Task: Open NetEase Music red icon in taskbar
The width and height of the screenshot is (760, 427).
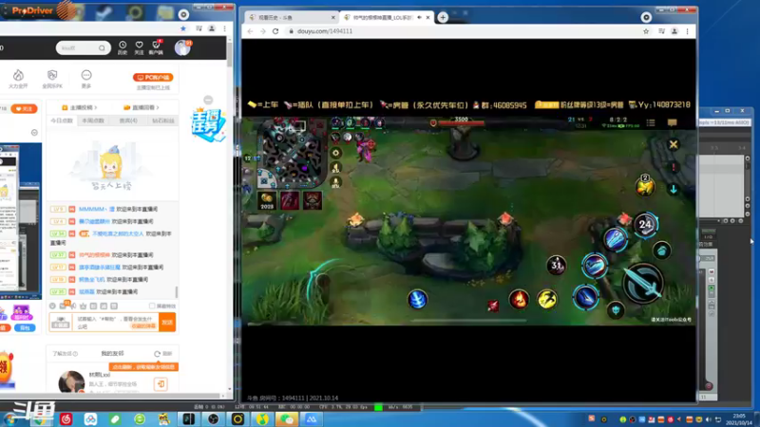Action: [x=66, y=418]
